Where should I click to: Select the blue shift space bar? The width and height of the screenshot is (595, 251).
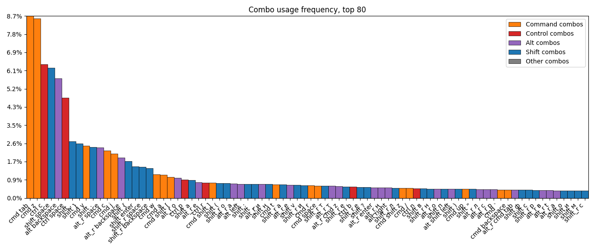tap(51, 133)
